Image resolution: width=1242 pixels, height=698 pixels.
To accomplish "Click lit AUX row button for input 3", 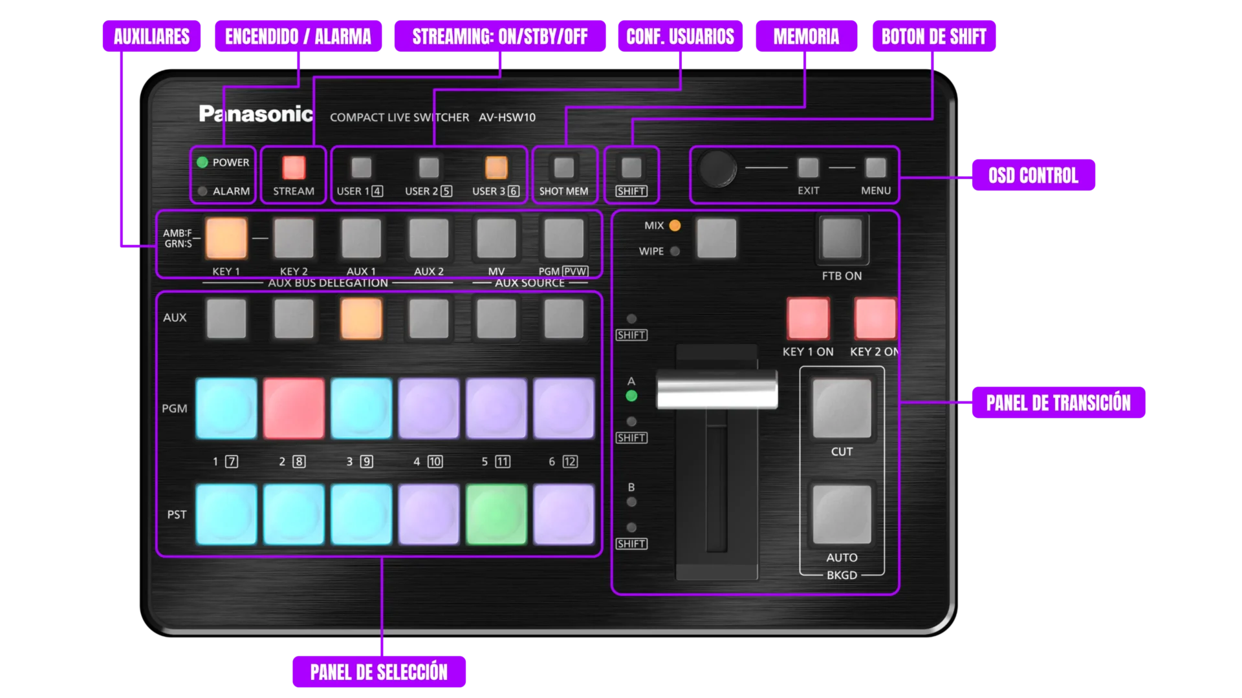I will 361,318.
